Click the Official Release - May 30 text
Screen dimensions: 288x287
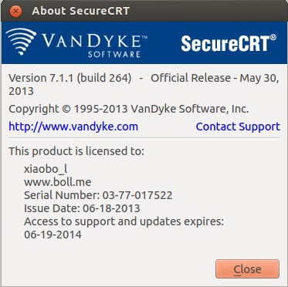(215, 78)
